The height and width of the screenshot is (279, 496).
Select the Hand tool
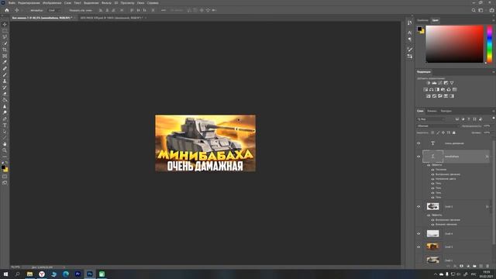tap(5, 144)
